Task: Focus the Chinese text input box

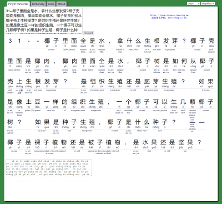Action: [x=44, y=21]
